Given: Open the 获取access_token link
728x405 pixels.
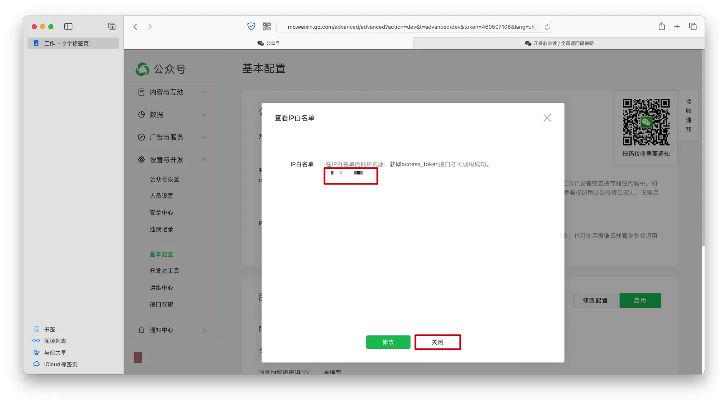Looking at the screenshot, I should tap(414, 164).
